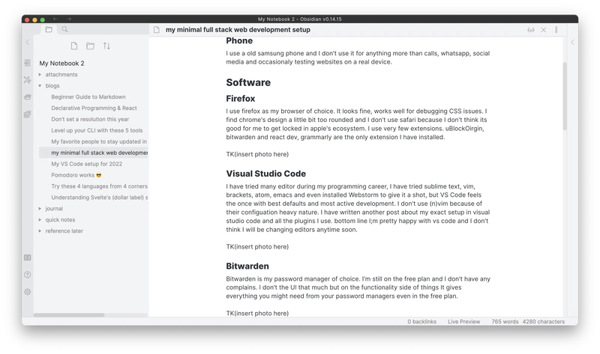The width and height of the screenshot is (600, 354).
Task: Click the editor vertical scrollbar thumb
Action: 565,96
